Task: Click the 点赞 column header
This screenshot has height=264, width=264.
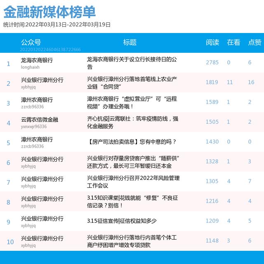Action: tap(255, 42)
